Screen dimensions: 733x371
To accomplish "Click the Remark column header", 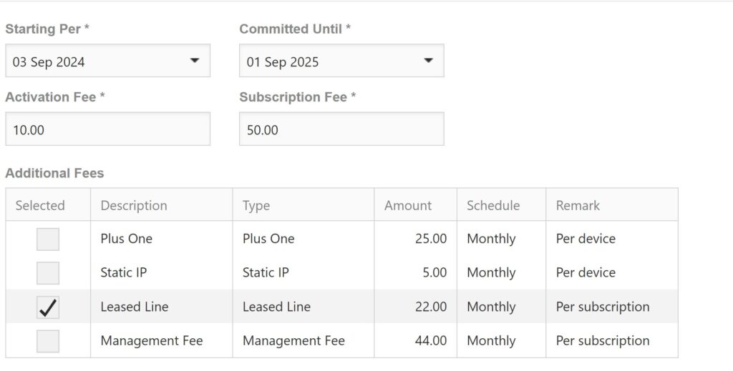I will click(x=578, y=205).
